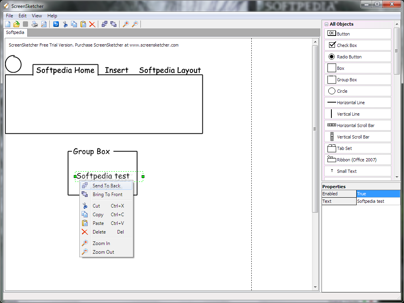Click the right green resize handle of text
Screen dimensions: 404x303
tap(143, 176)
